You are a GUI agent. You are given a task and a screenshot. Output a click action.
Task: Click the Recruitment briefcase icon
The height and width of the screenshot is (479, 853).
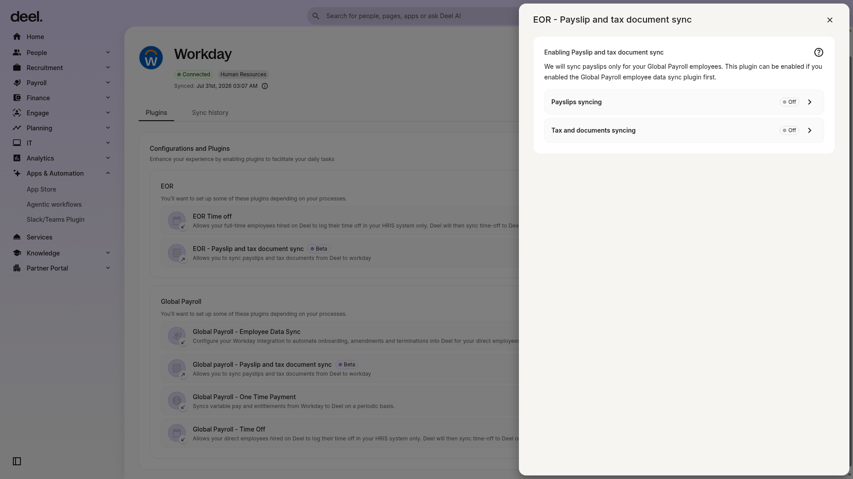click(x=17, y=68)
